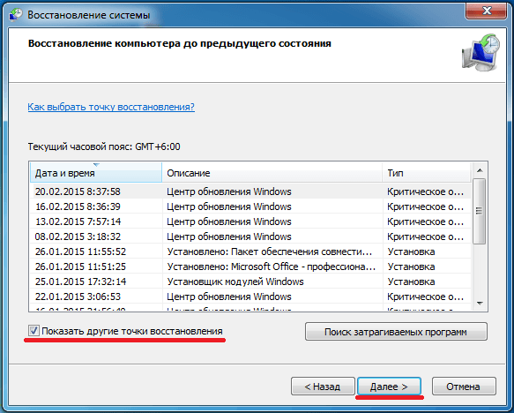The height and width of the screenshot is (413, 514).
Task: Open link 'Как выбрать точку восстановления?'
Action: pyautogui.click(x=111, y=107)
